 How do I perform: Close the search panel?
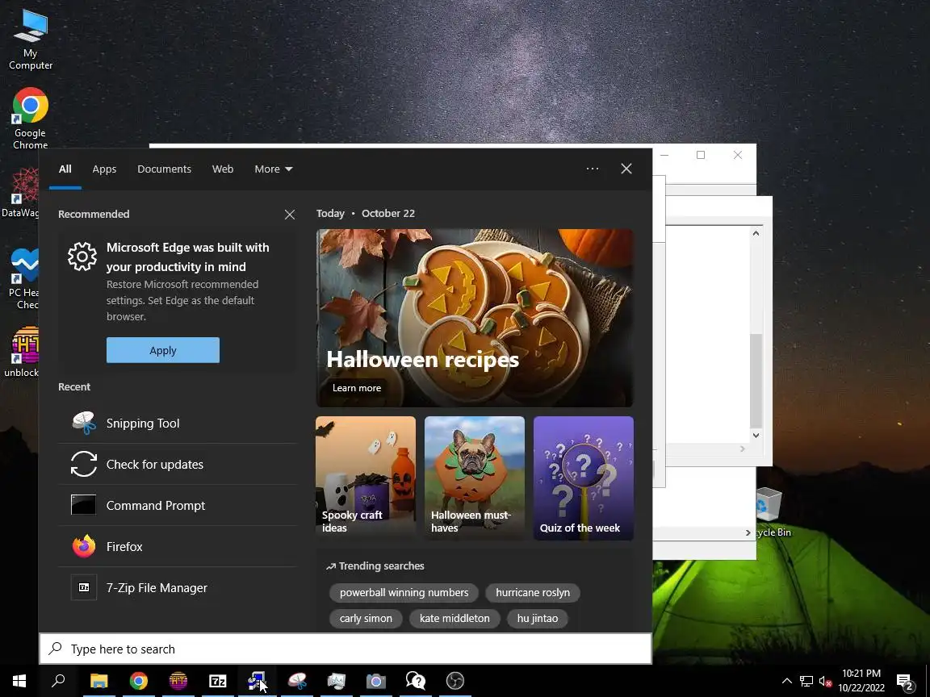[626, 169]
